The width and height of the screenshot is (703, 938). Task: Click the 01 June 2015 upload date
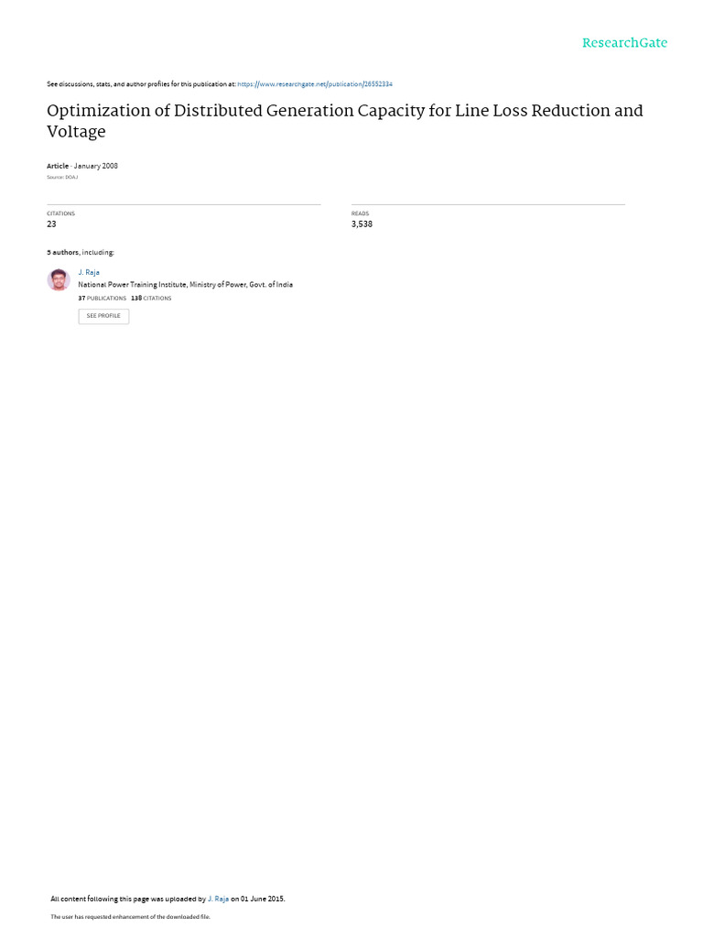coord(263,899)
